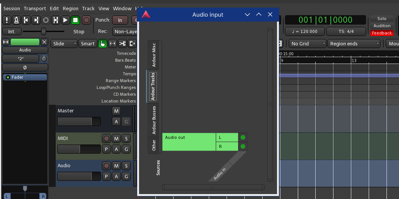This screenshot has height=199, width=399.
Task: Select the Cut scissors tool
Action: 122,44
